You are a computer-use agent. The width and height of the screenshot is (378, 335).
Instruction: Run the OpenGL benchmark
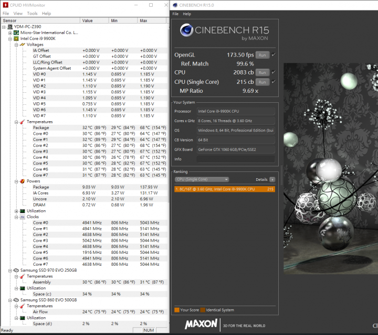point(262,55)
